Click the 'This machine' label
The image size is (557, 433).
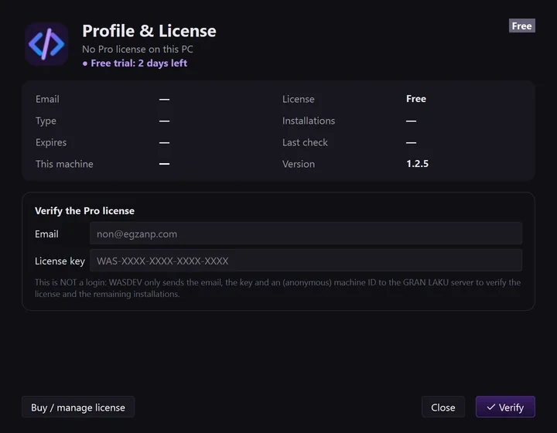[x=64, y=164]
